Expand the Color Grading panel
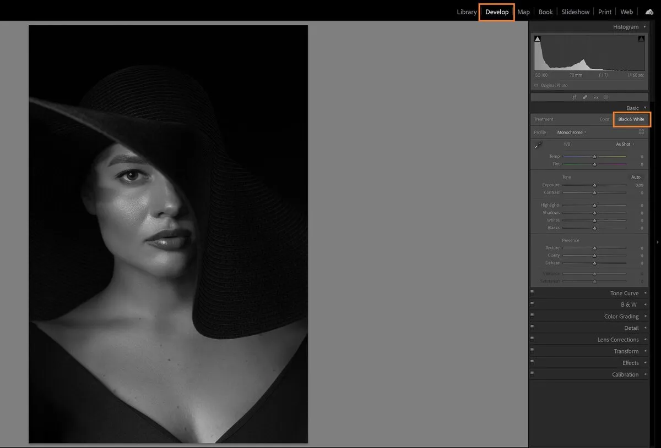Screen dimensions: 661x448 645,317
